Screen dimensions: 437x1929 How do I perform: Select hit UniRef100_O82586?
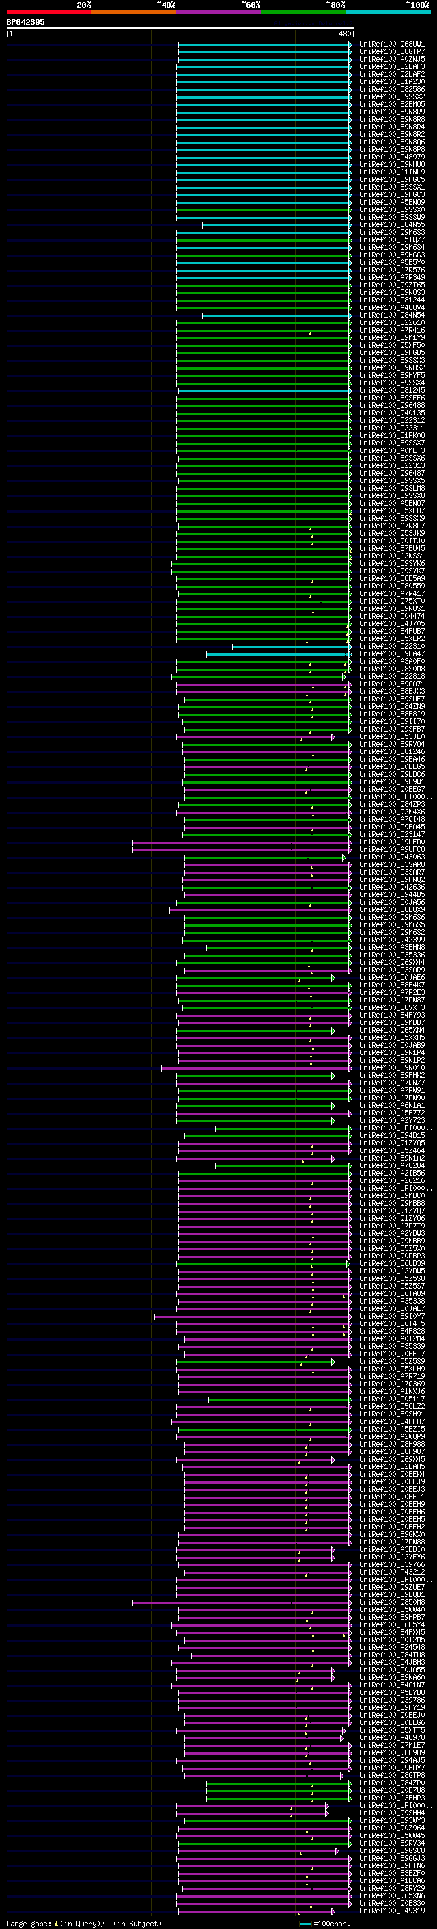click(x=392, y=89)
